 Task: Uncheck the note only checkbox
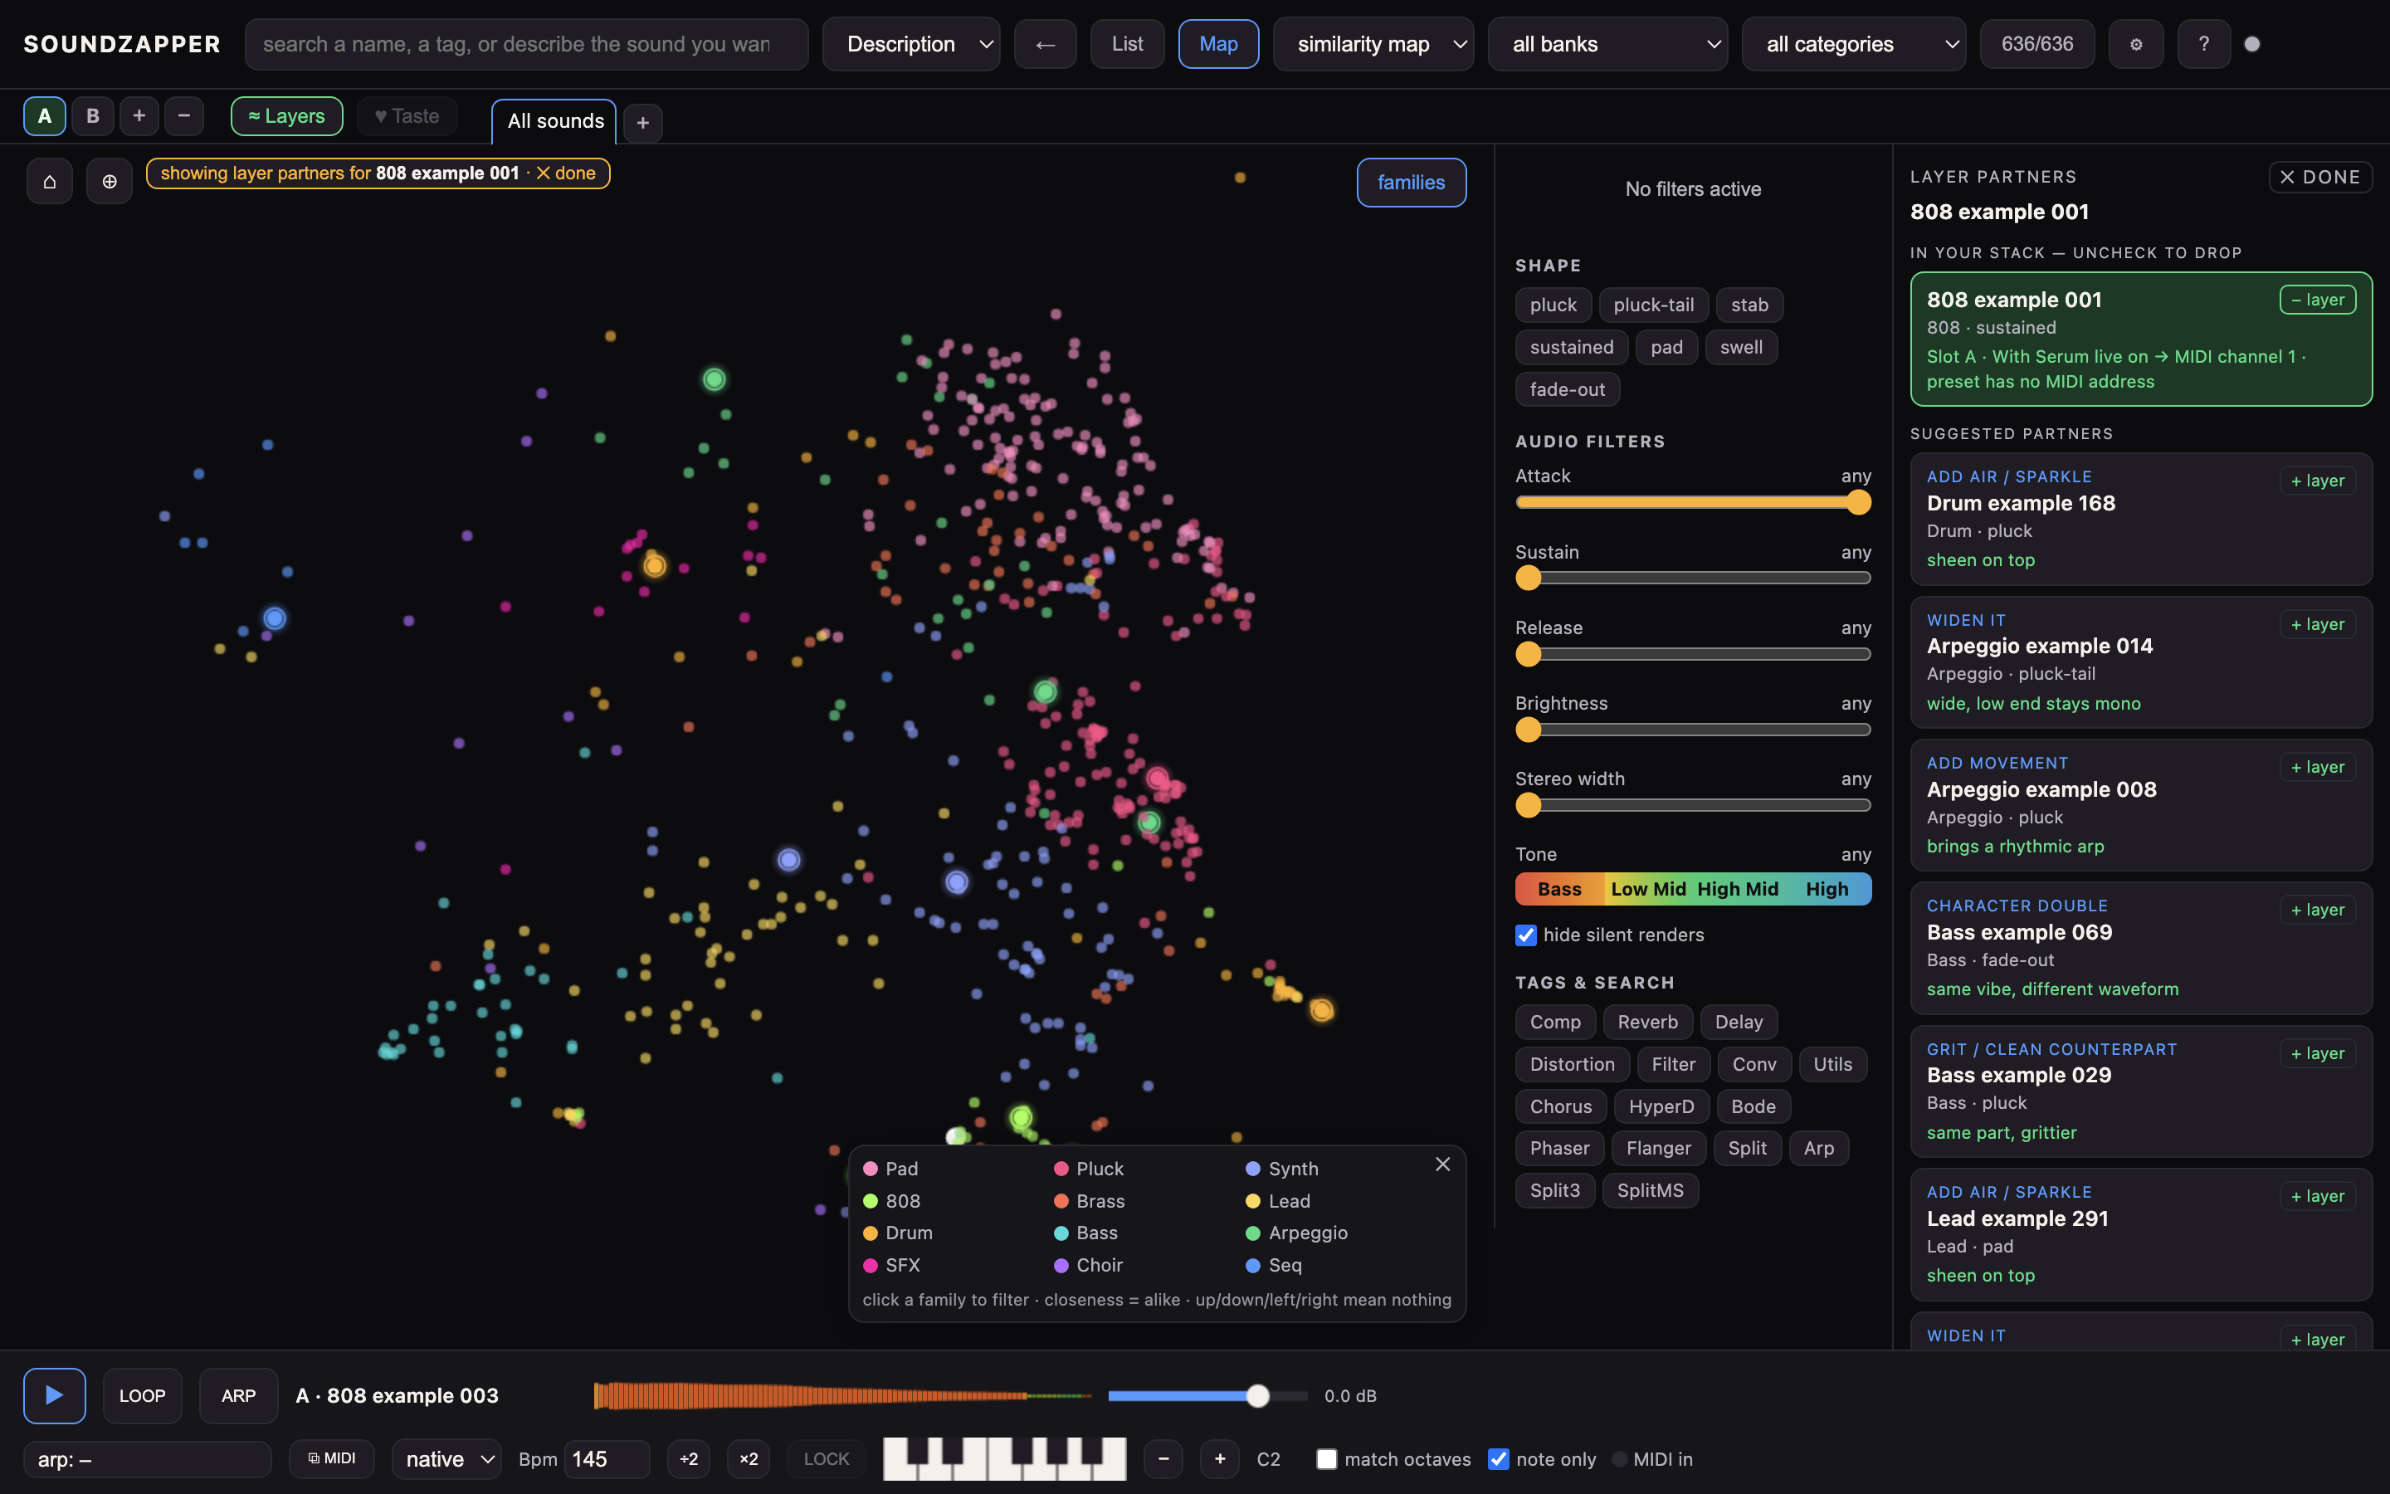pos(1498,1459)
